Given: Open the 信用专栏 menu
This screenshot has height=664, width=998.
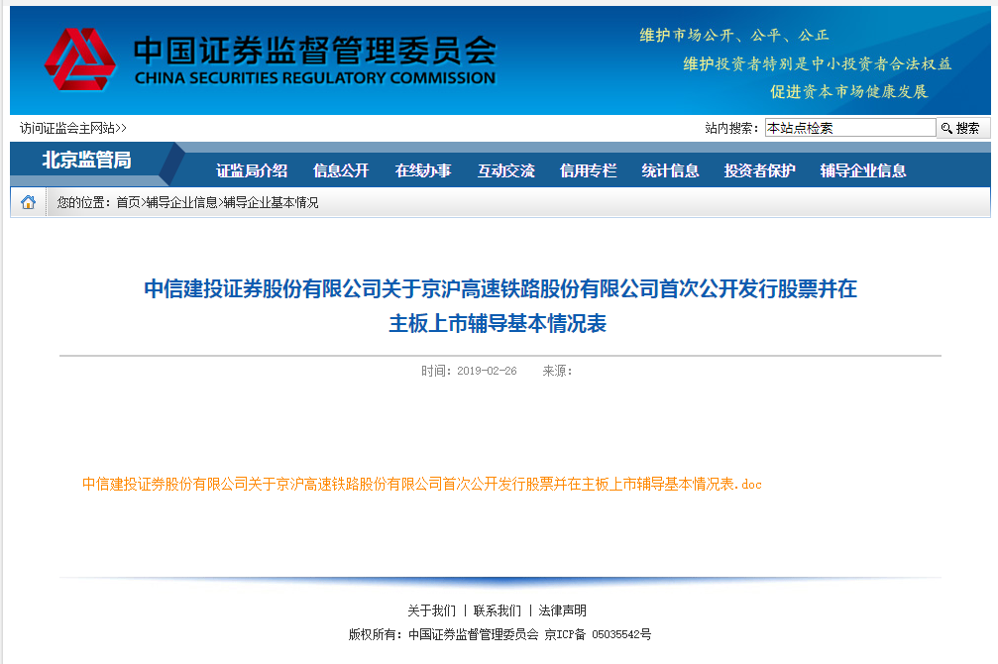Looking at the screenshot, I should [x=588, y=170].
